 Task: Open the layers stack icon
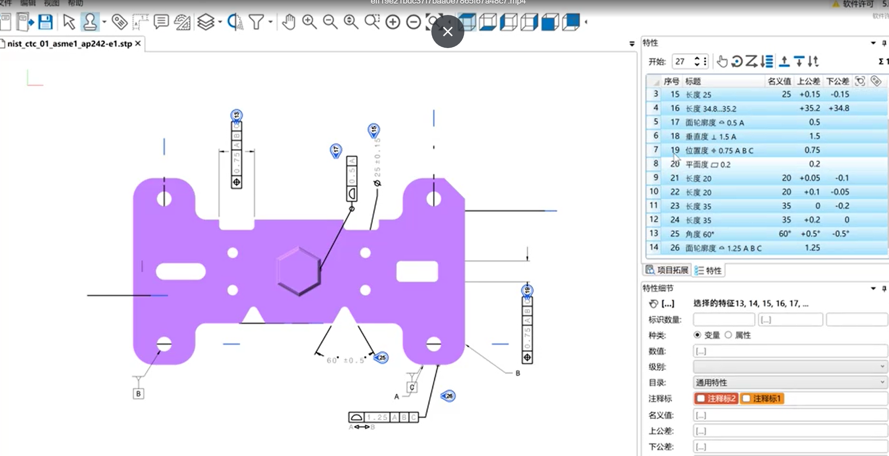pyautogui.click(x=206, y=22)
